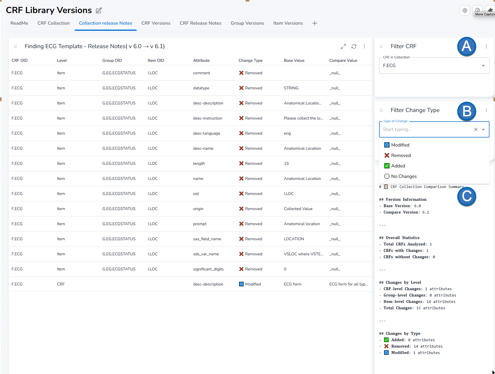Image resolution: width=495 pixels, height=374 pixels.
Task: Collapse the Type of Change dropdown
Action: click(x=483, y=129)
